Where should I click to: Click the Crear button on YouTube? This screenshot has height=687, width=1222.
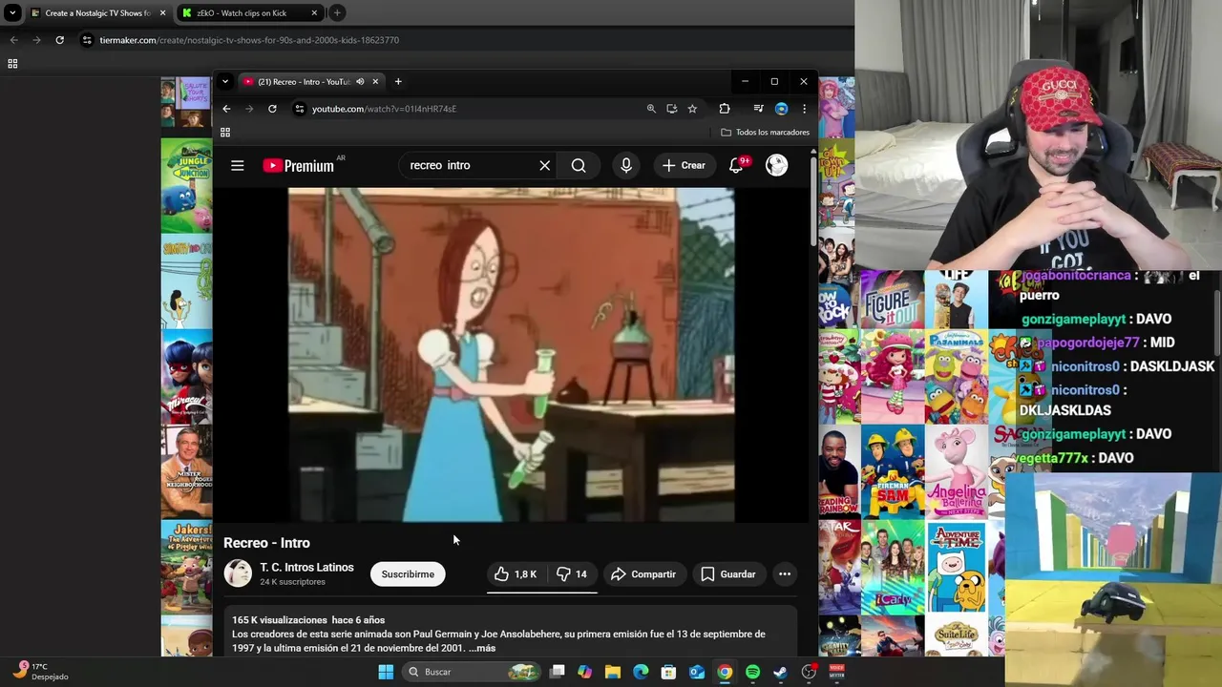tap(685, 165)
